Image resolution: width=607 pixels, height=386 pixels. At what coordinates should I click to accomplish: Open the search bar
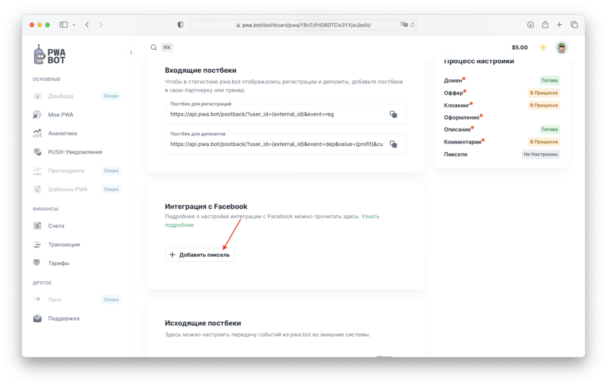[x=154, y=47]
